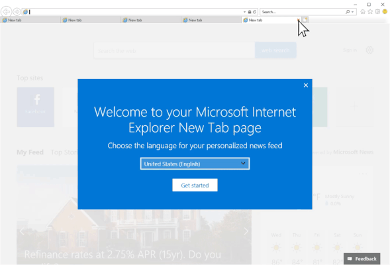Click the Sign in link
Viewport: 390px width, 265px height.
click(350, 50)
